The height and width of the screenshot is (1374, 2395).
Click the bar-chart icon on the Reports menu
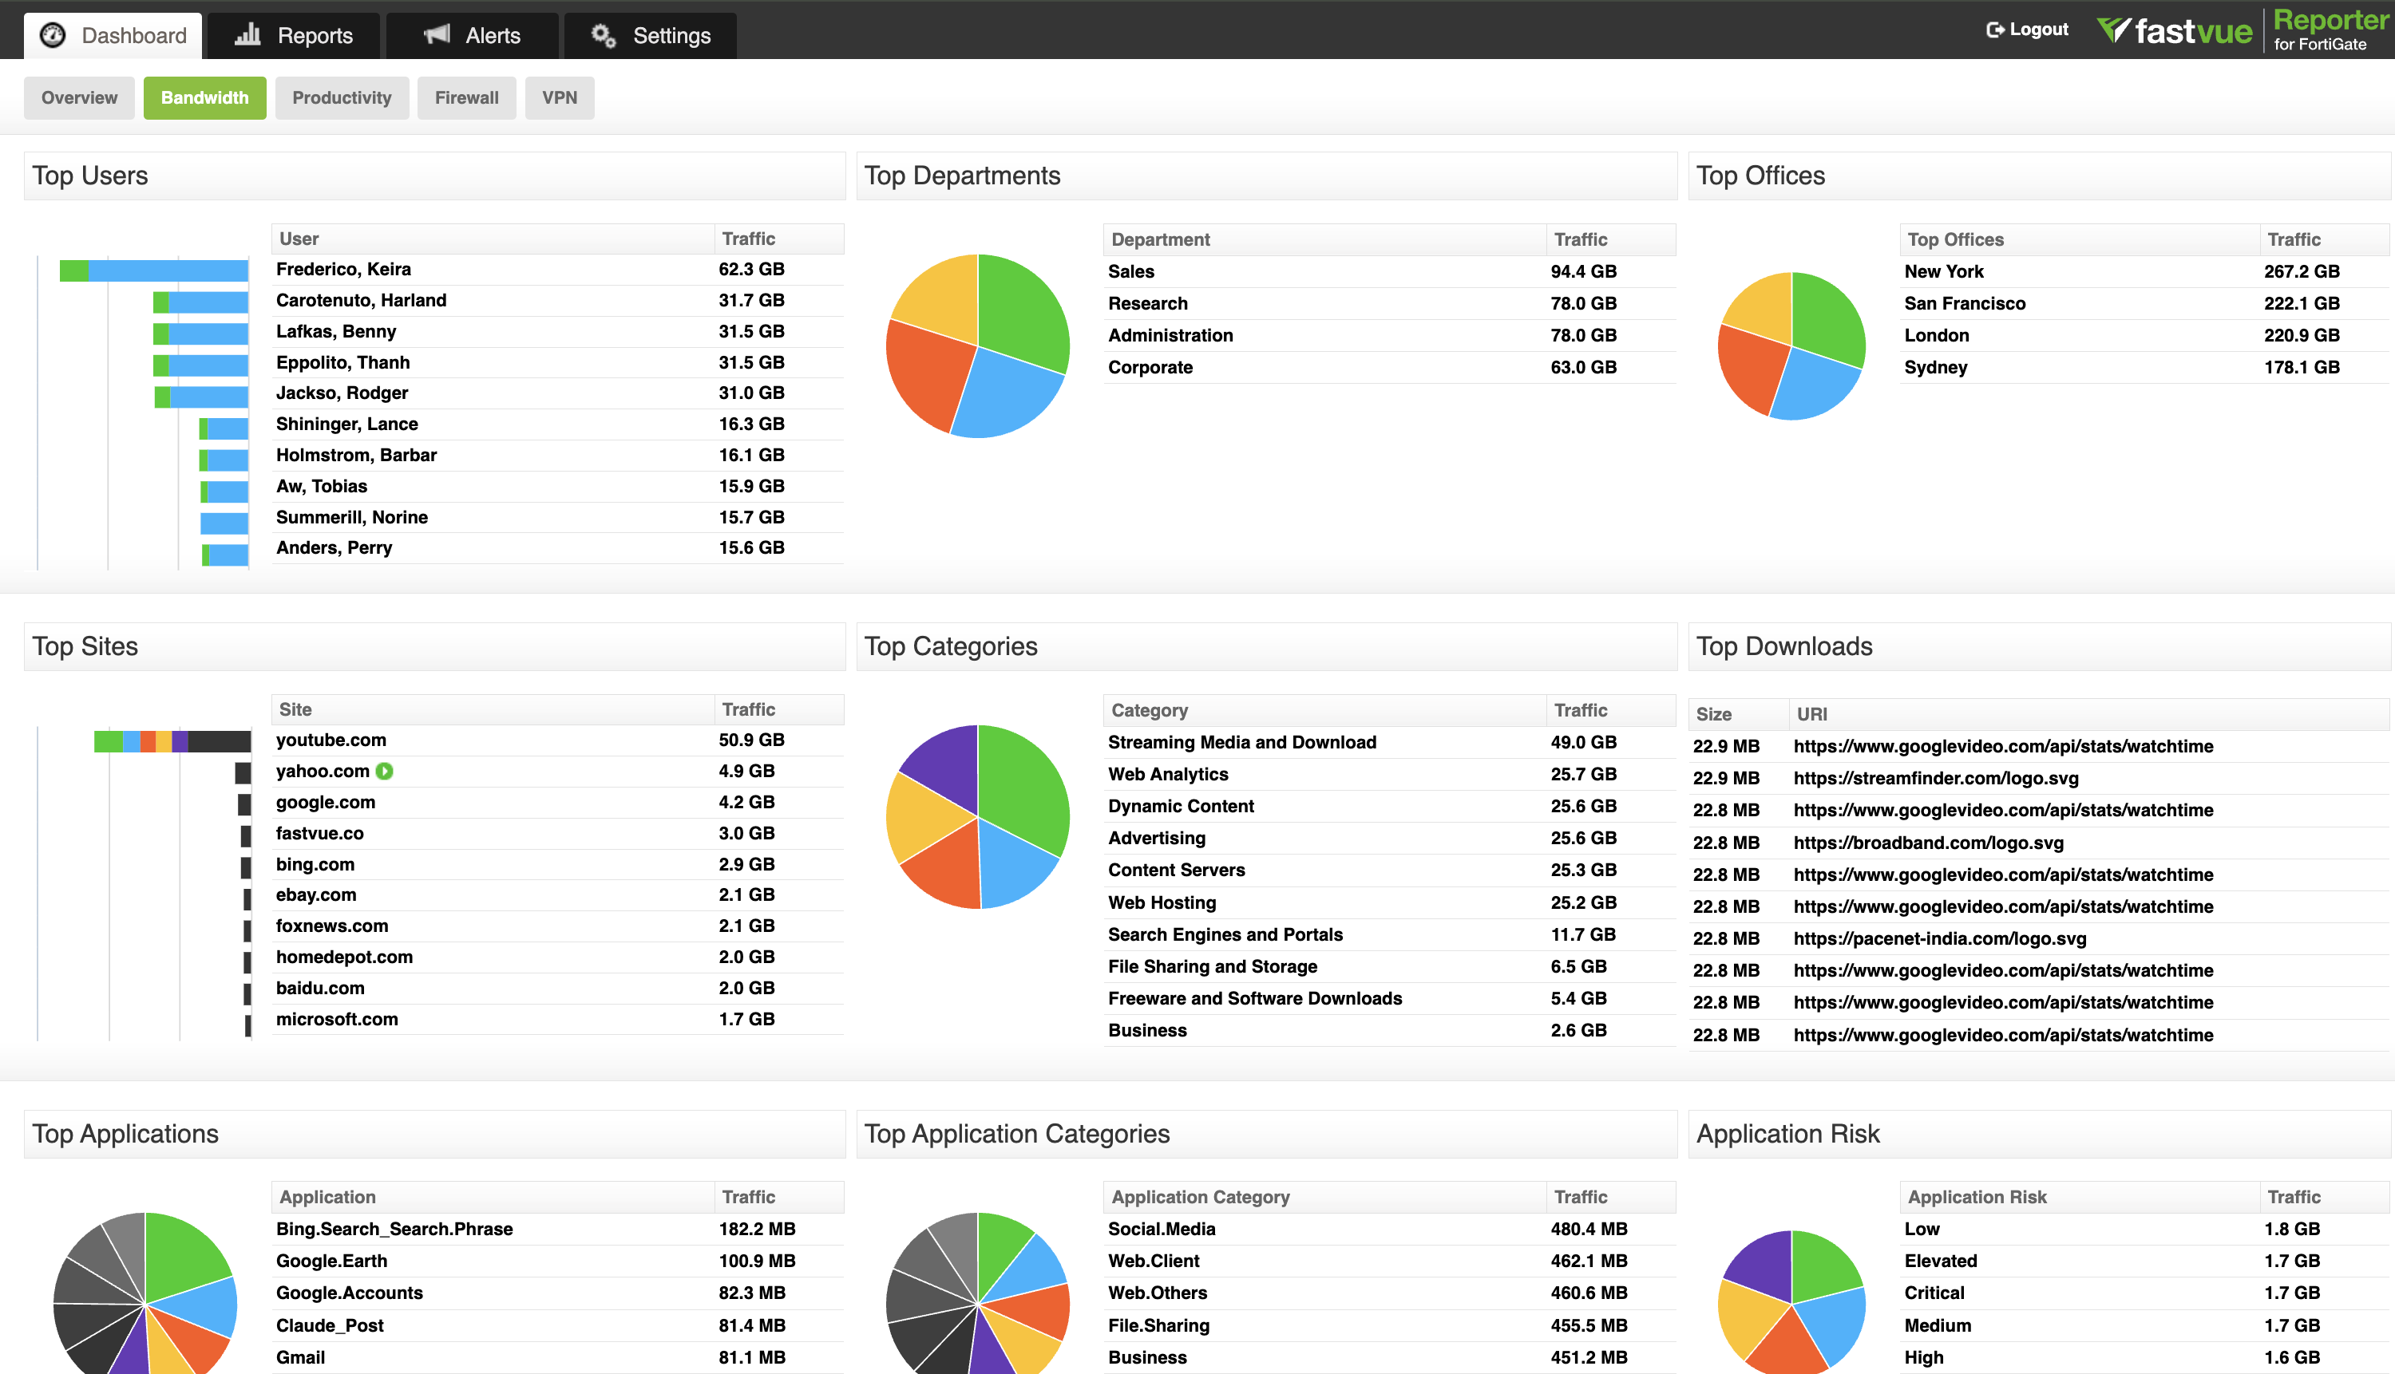[x=247, y=35]
